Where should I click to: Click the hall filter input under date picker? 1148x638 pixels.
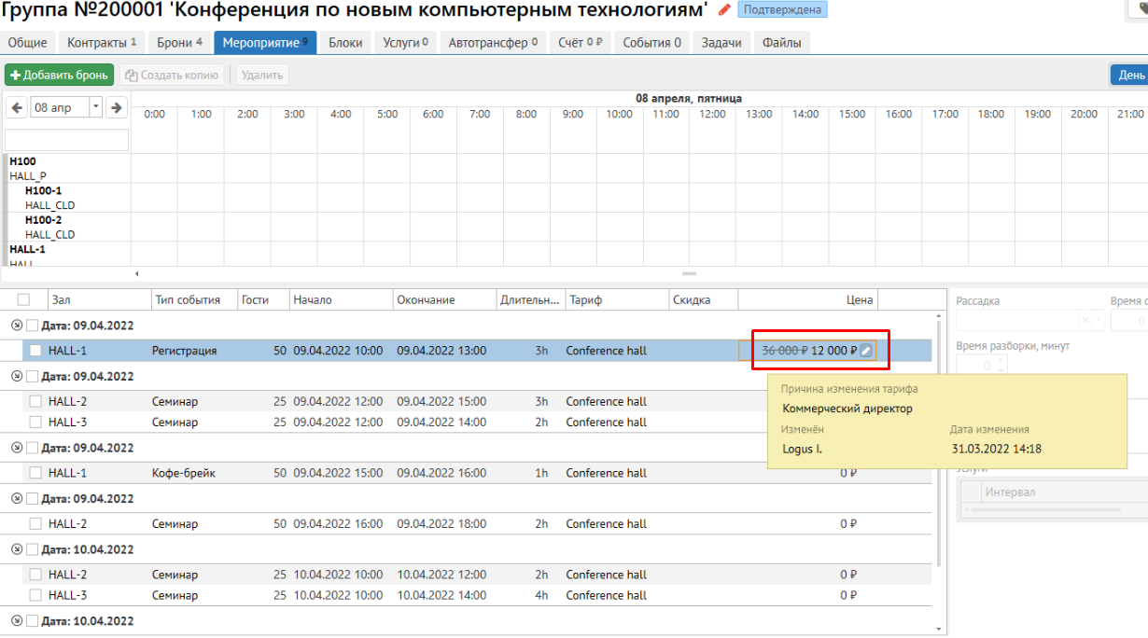click(67, 140)
